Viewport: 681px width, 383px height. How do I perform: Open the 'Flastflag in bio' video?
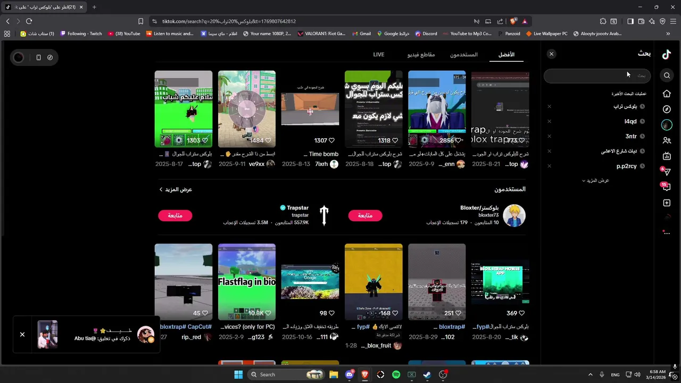pyautogui.click(x=247, y=282)
